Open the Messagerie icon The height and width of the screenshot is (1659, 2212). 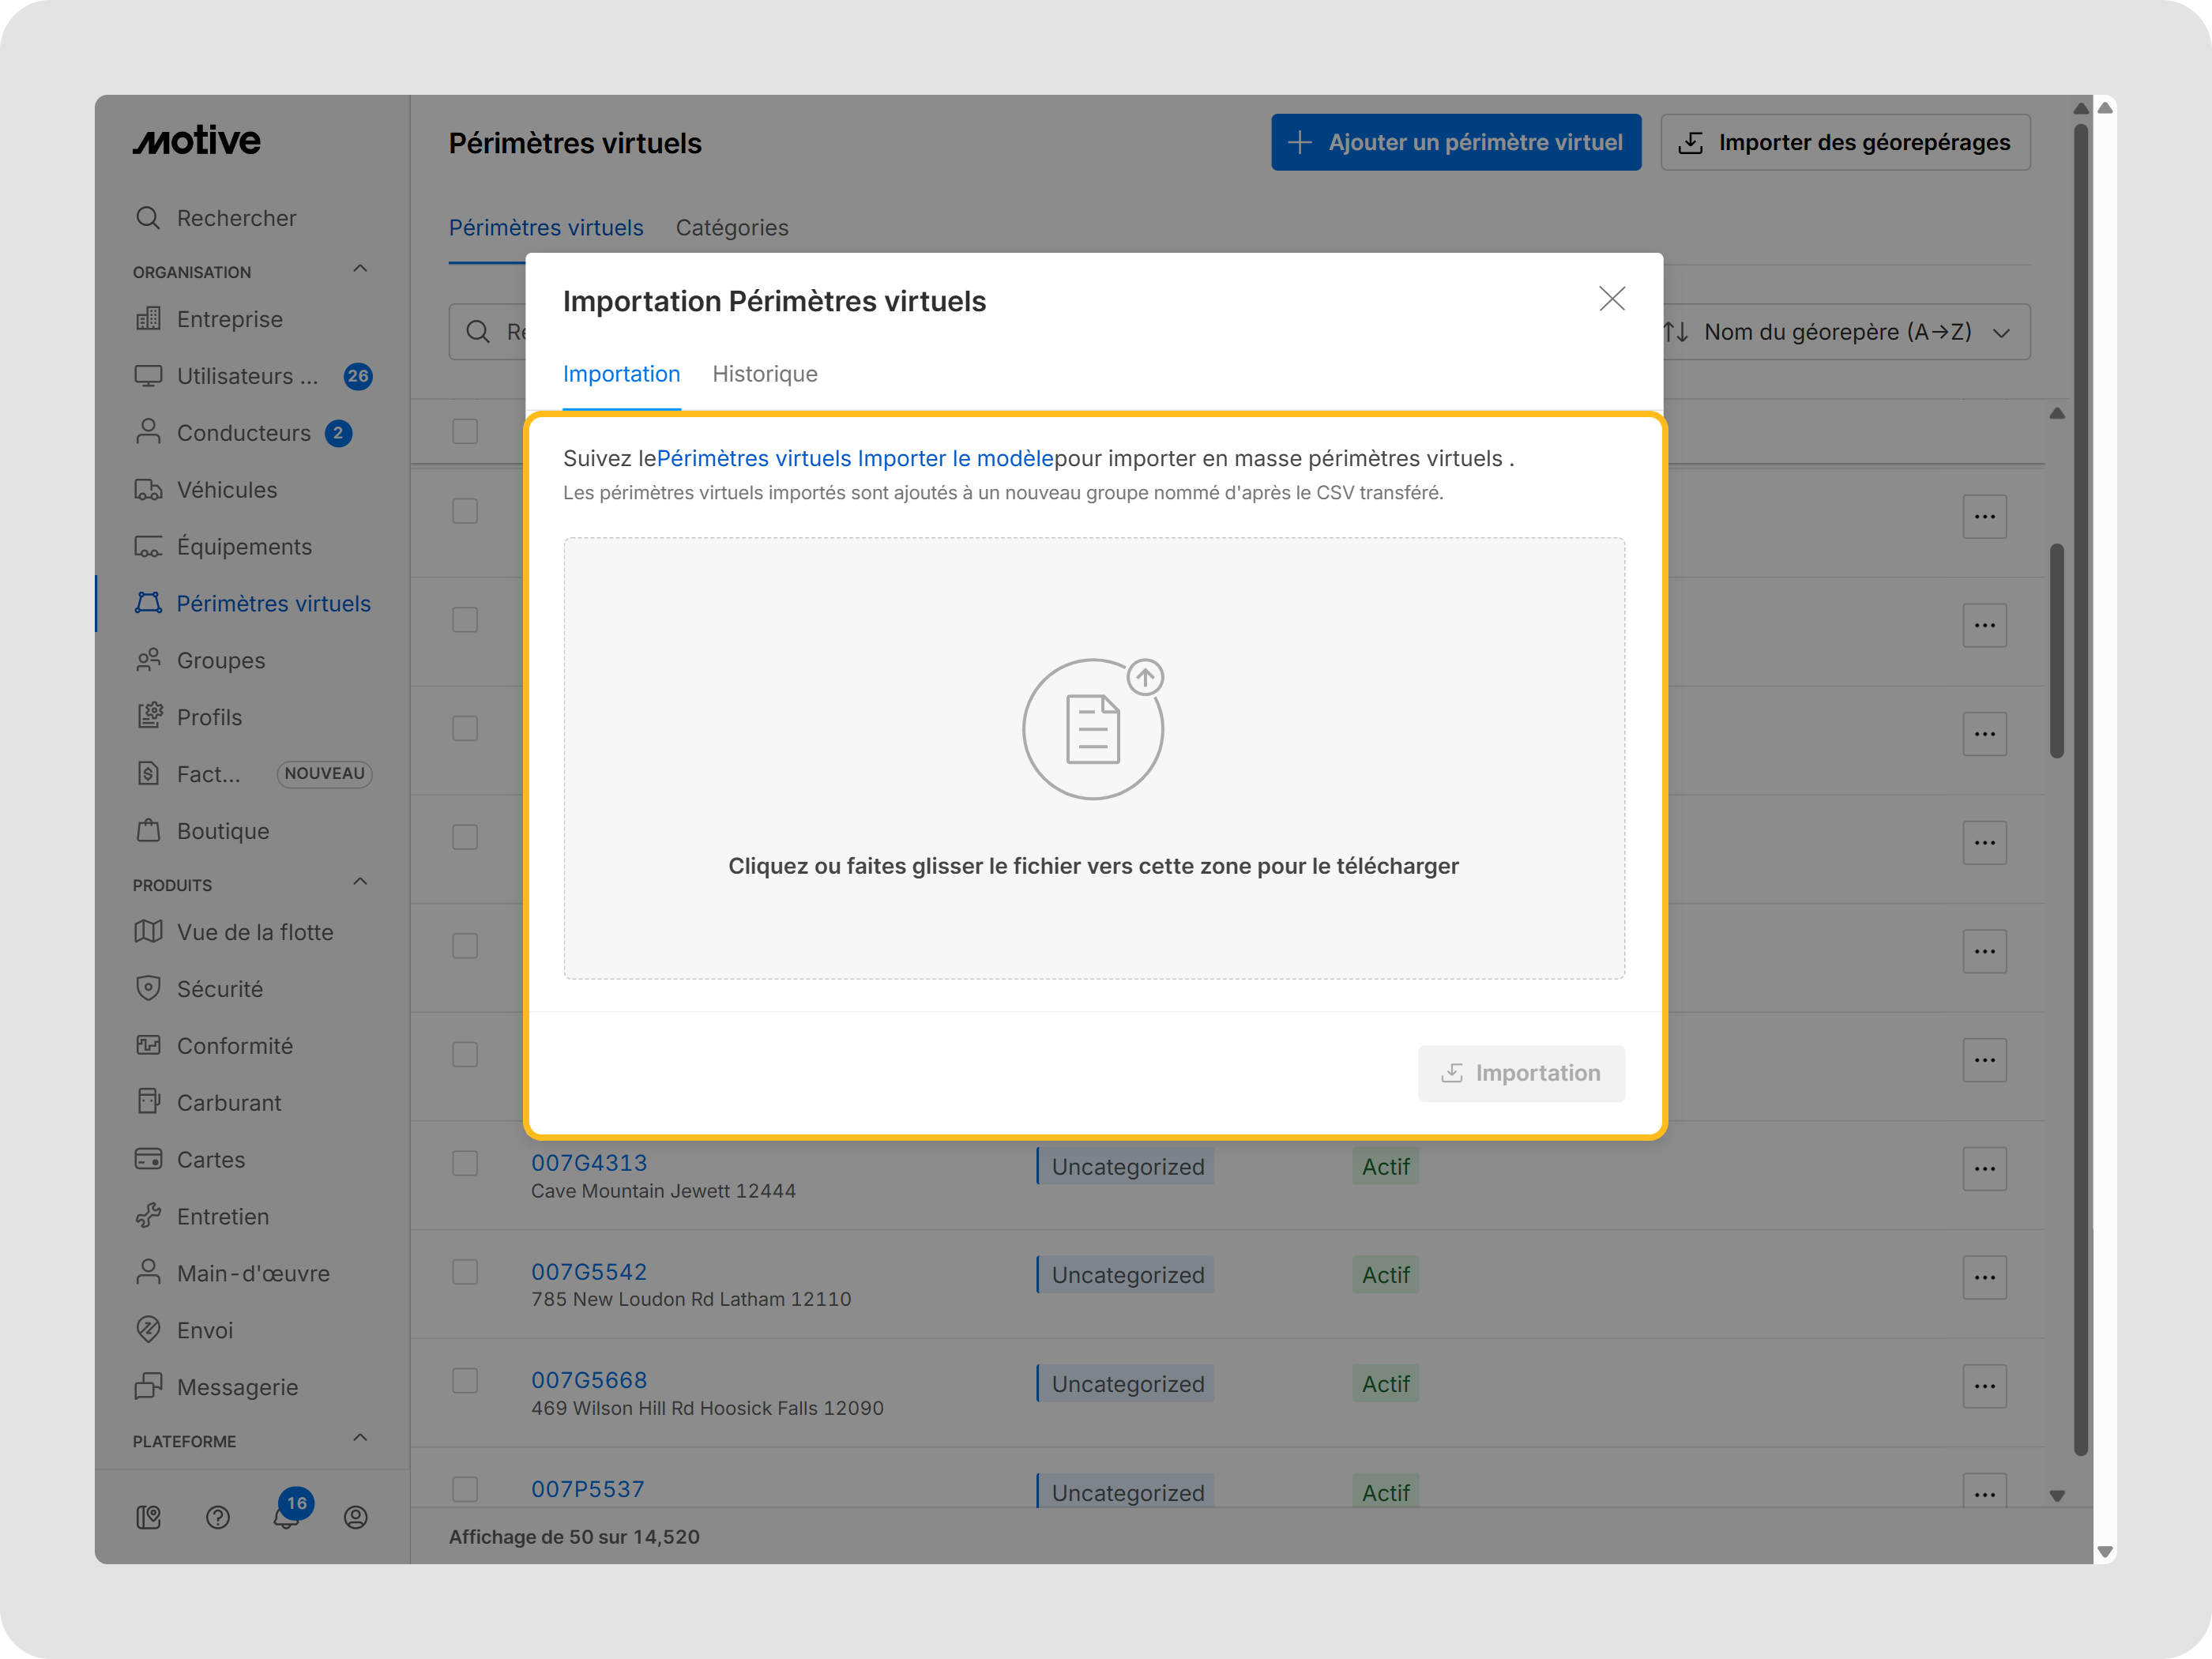pos(148,1387)
